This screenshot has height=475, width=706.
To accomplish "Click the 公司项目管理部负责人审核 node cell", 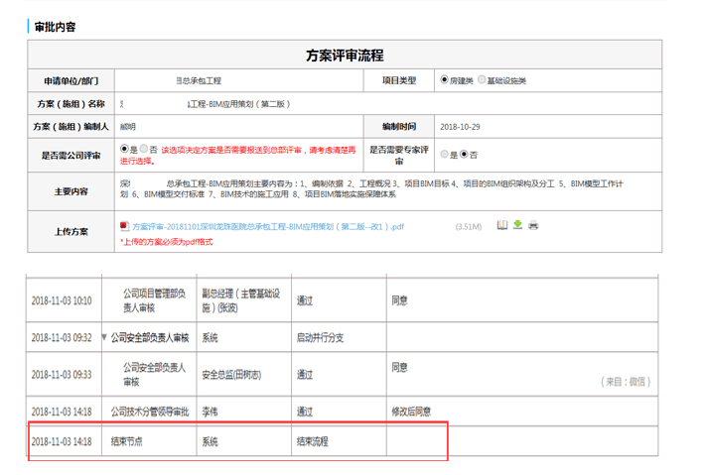I will (149, 300).
